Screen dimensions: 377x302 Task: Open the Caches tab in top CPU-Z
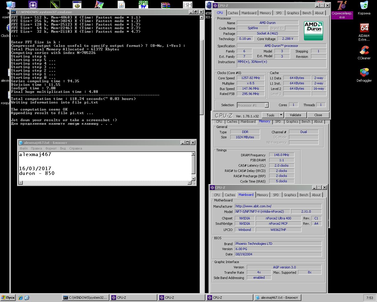[233, 13]
